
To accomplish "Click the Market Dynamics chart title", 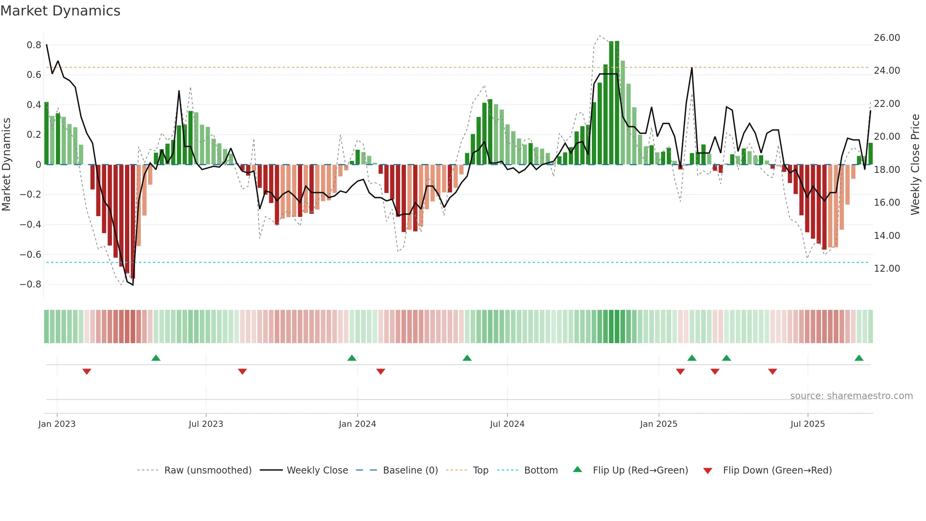I will [60, 11].
